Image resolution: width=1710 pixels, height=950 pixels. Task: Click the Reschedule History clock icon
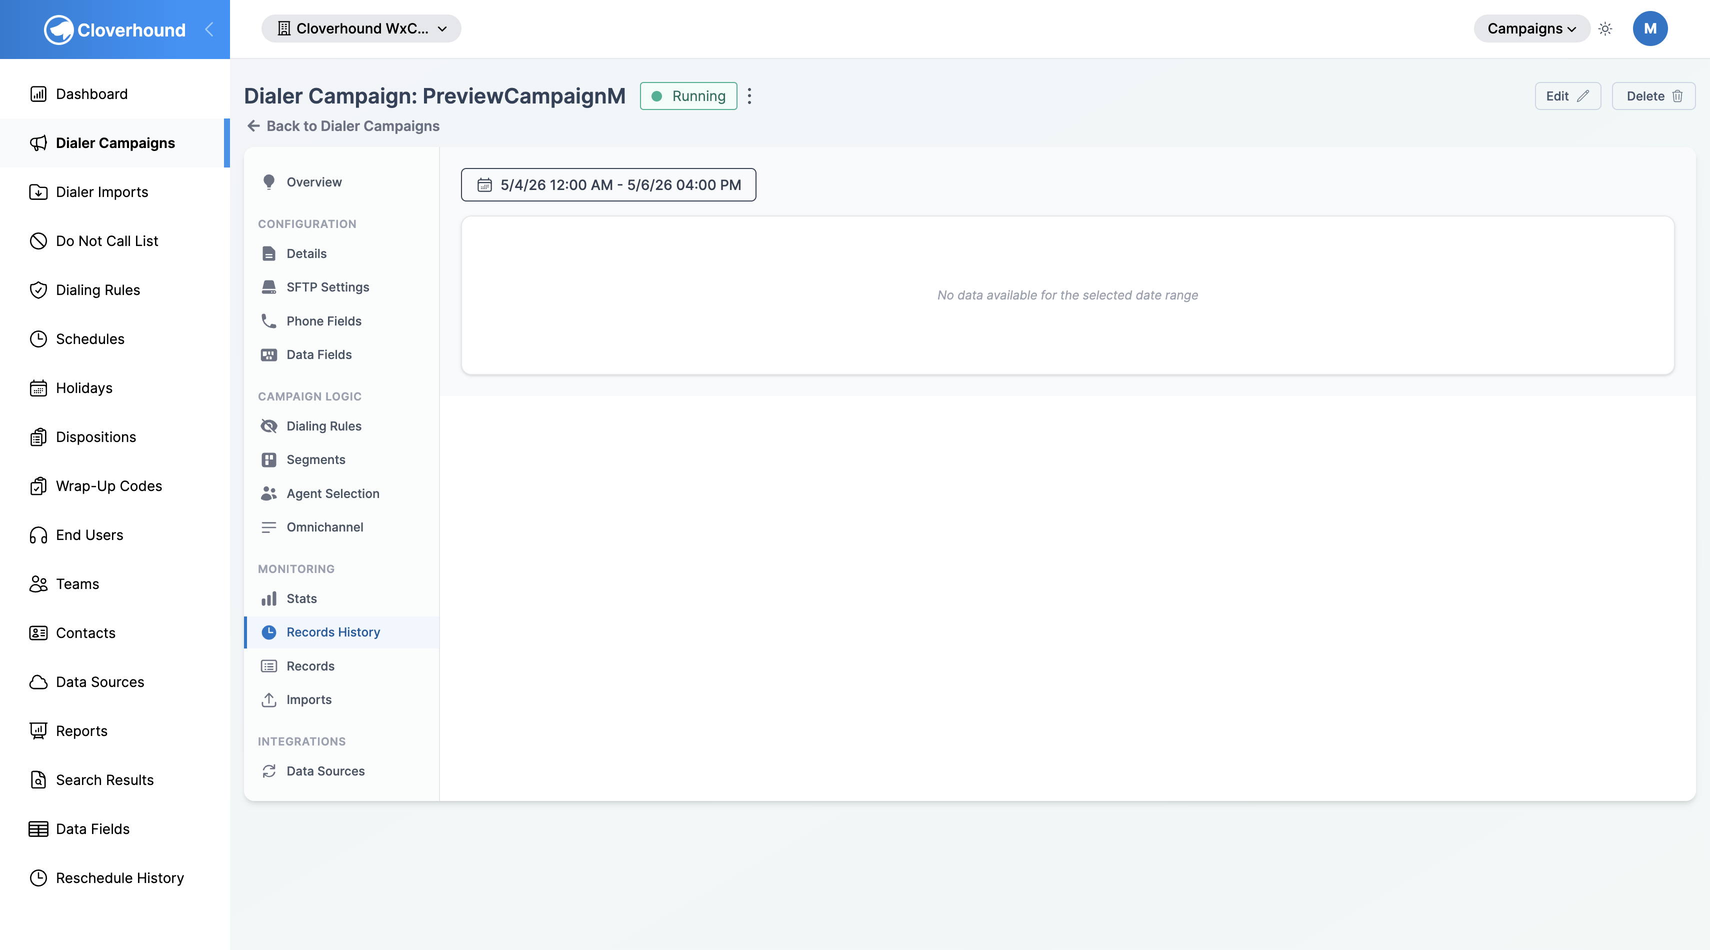pyautogui.click(x=38, y=878)
